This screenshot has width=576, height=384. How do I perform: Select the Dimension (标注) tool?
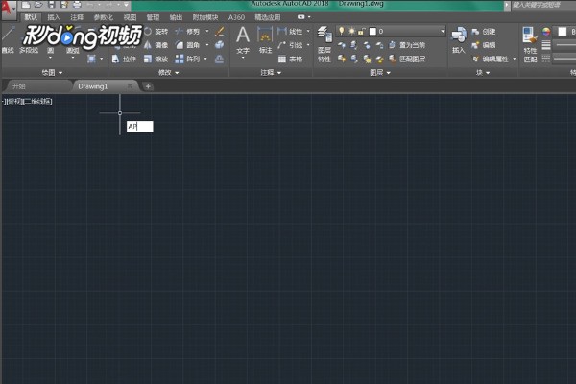(265, 40)
